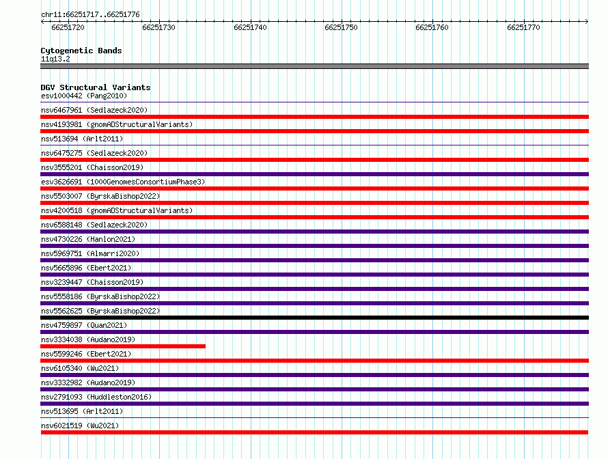The height and width of the screenshot is (459, 608).
Task: Click the red bar under esv3626691
Action: click(x=314, y=189)
